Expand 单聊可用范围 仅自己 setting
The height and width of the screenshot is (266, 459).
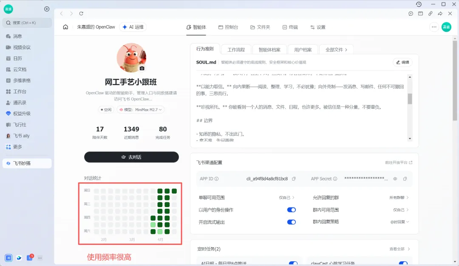286,198
